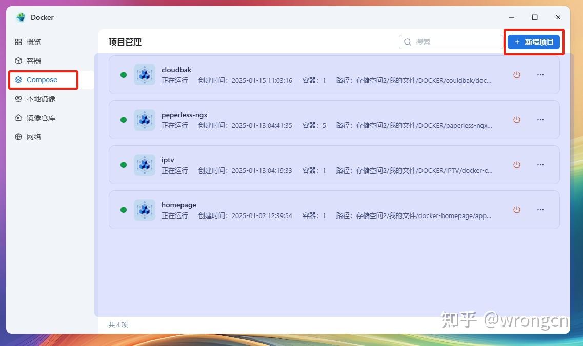Image resolution: width=583 pixels, height=346 pixels.
Task: Click the cloudbak path DOCKER/couldbak text
Action: [x=424, y=80]
